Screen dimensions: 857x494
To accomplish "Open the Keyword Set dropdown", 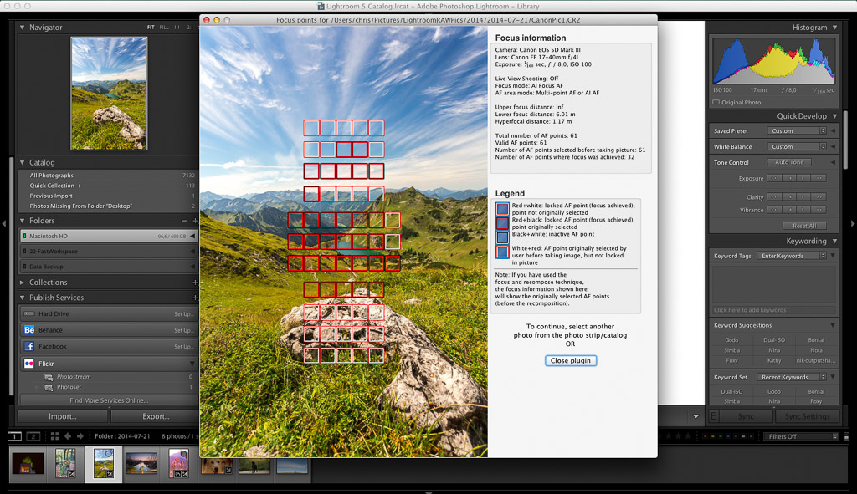I will click(x=792, y=377).
